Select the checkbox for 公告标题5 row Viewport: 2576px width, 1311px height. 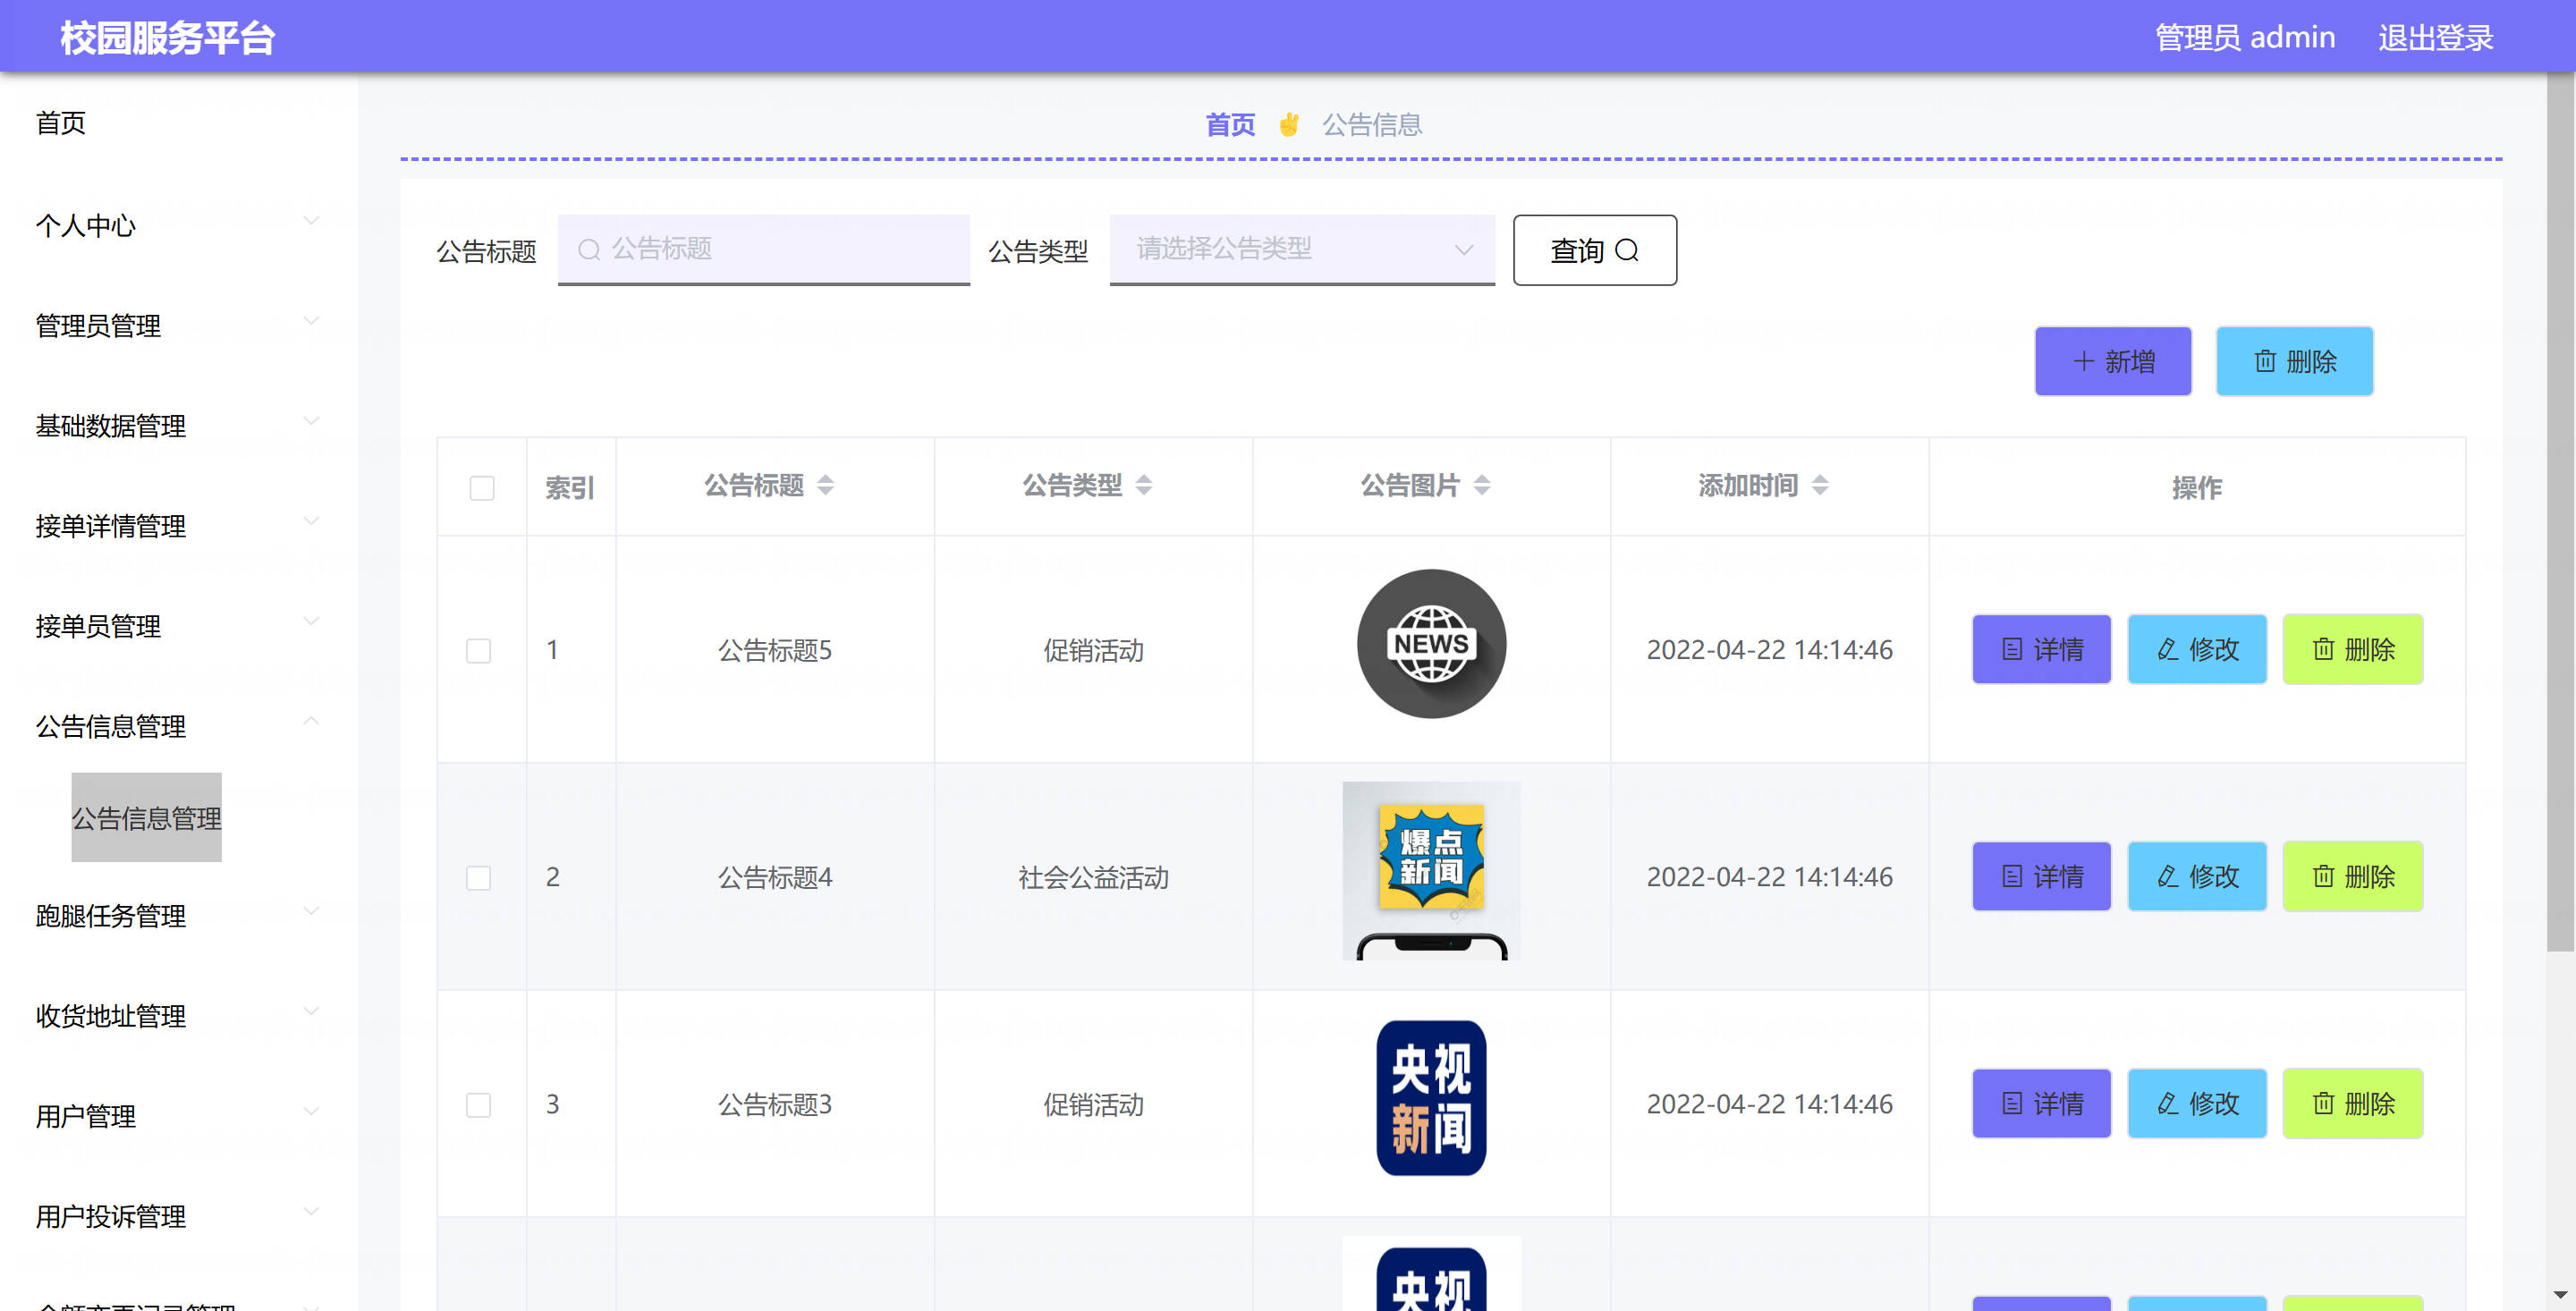point(479,651)
